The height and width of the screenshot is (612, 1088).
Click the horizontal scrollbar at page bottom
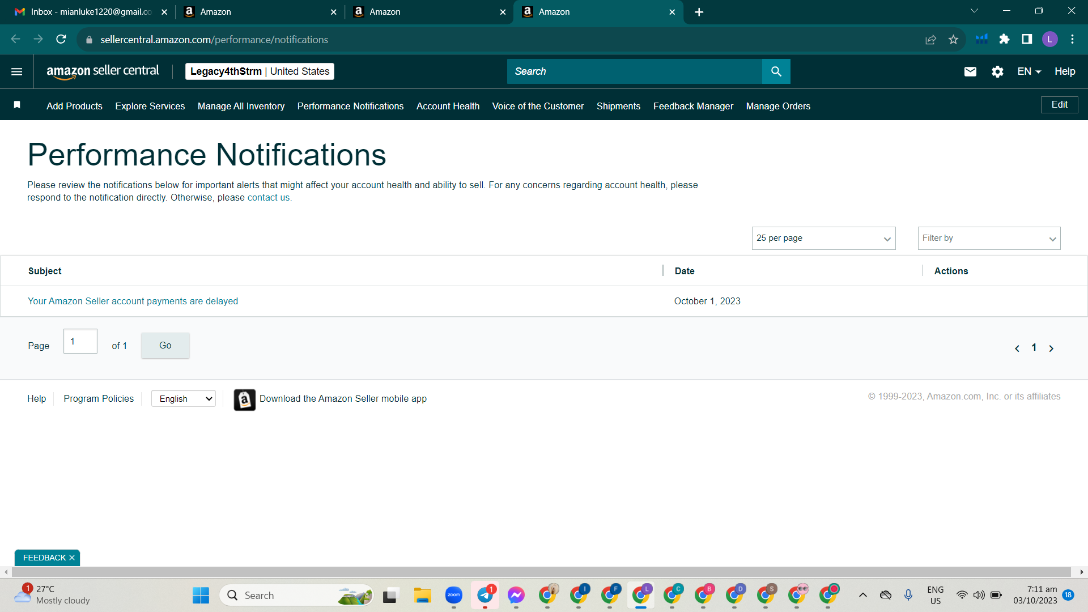(540, 572)
